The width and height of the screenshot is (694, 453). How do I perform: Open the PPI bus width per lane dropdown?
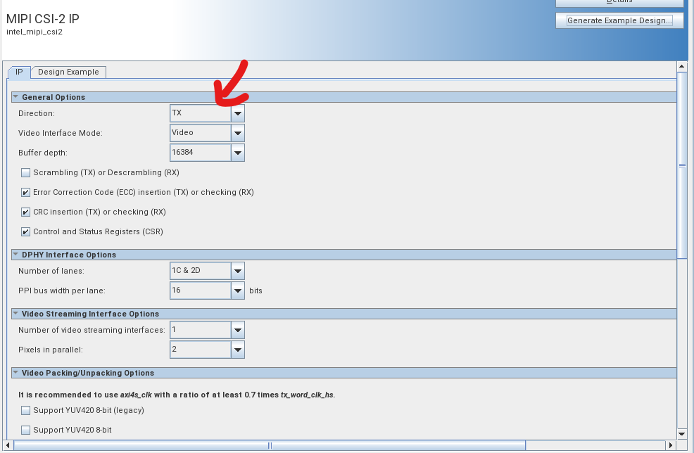tap(238, 291)
